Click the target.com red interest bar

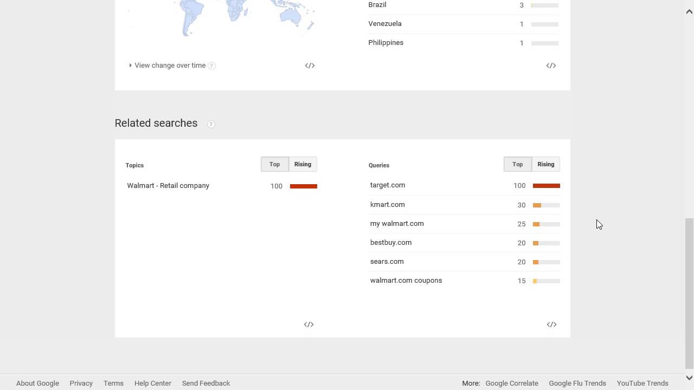click(x=546, y=186)
